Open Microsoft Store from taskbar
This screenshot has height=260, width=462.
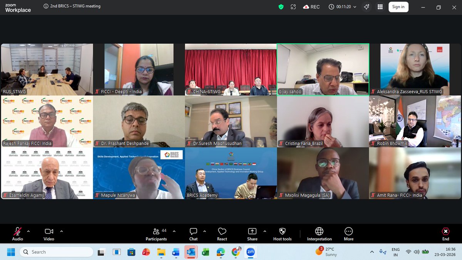pos(131,252)
